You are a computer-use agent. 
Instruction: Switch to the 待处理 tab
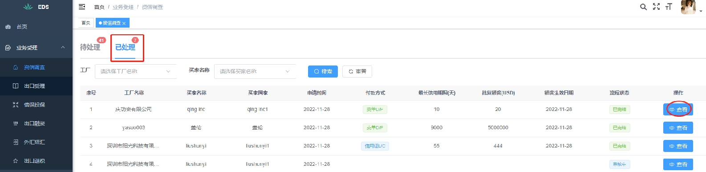click(90, 47)
